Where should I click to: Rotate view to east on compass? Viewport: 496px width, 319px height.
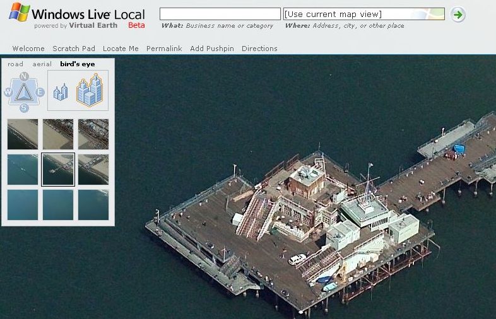(x=40, y=92)
